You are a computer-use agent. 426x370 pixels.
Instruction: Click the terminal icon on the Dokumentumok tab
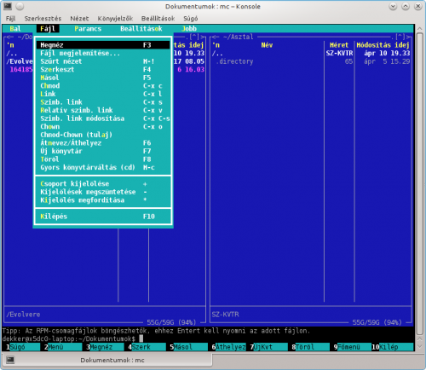10,360
